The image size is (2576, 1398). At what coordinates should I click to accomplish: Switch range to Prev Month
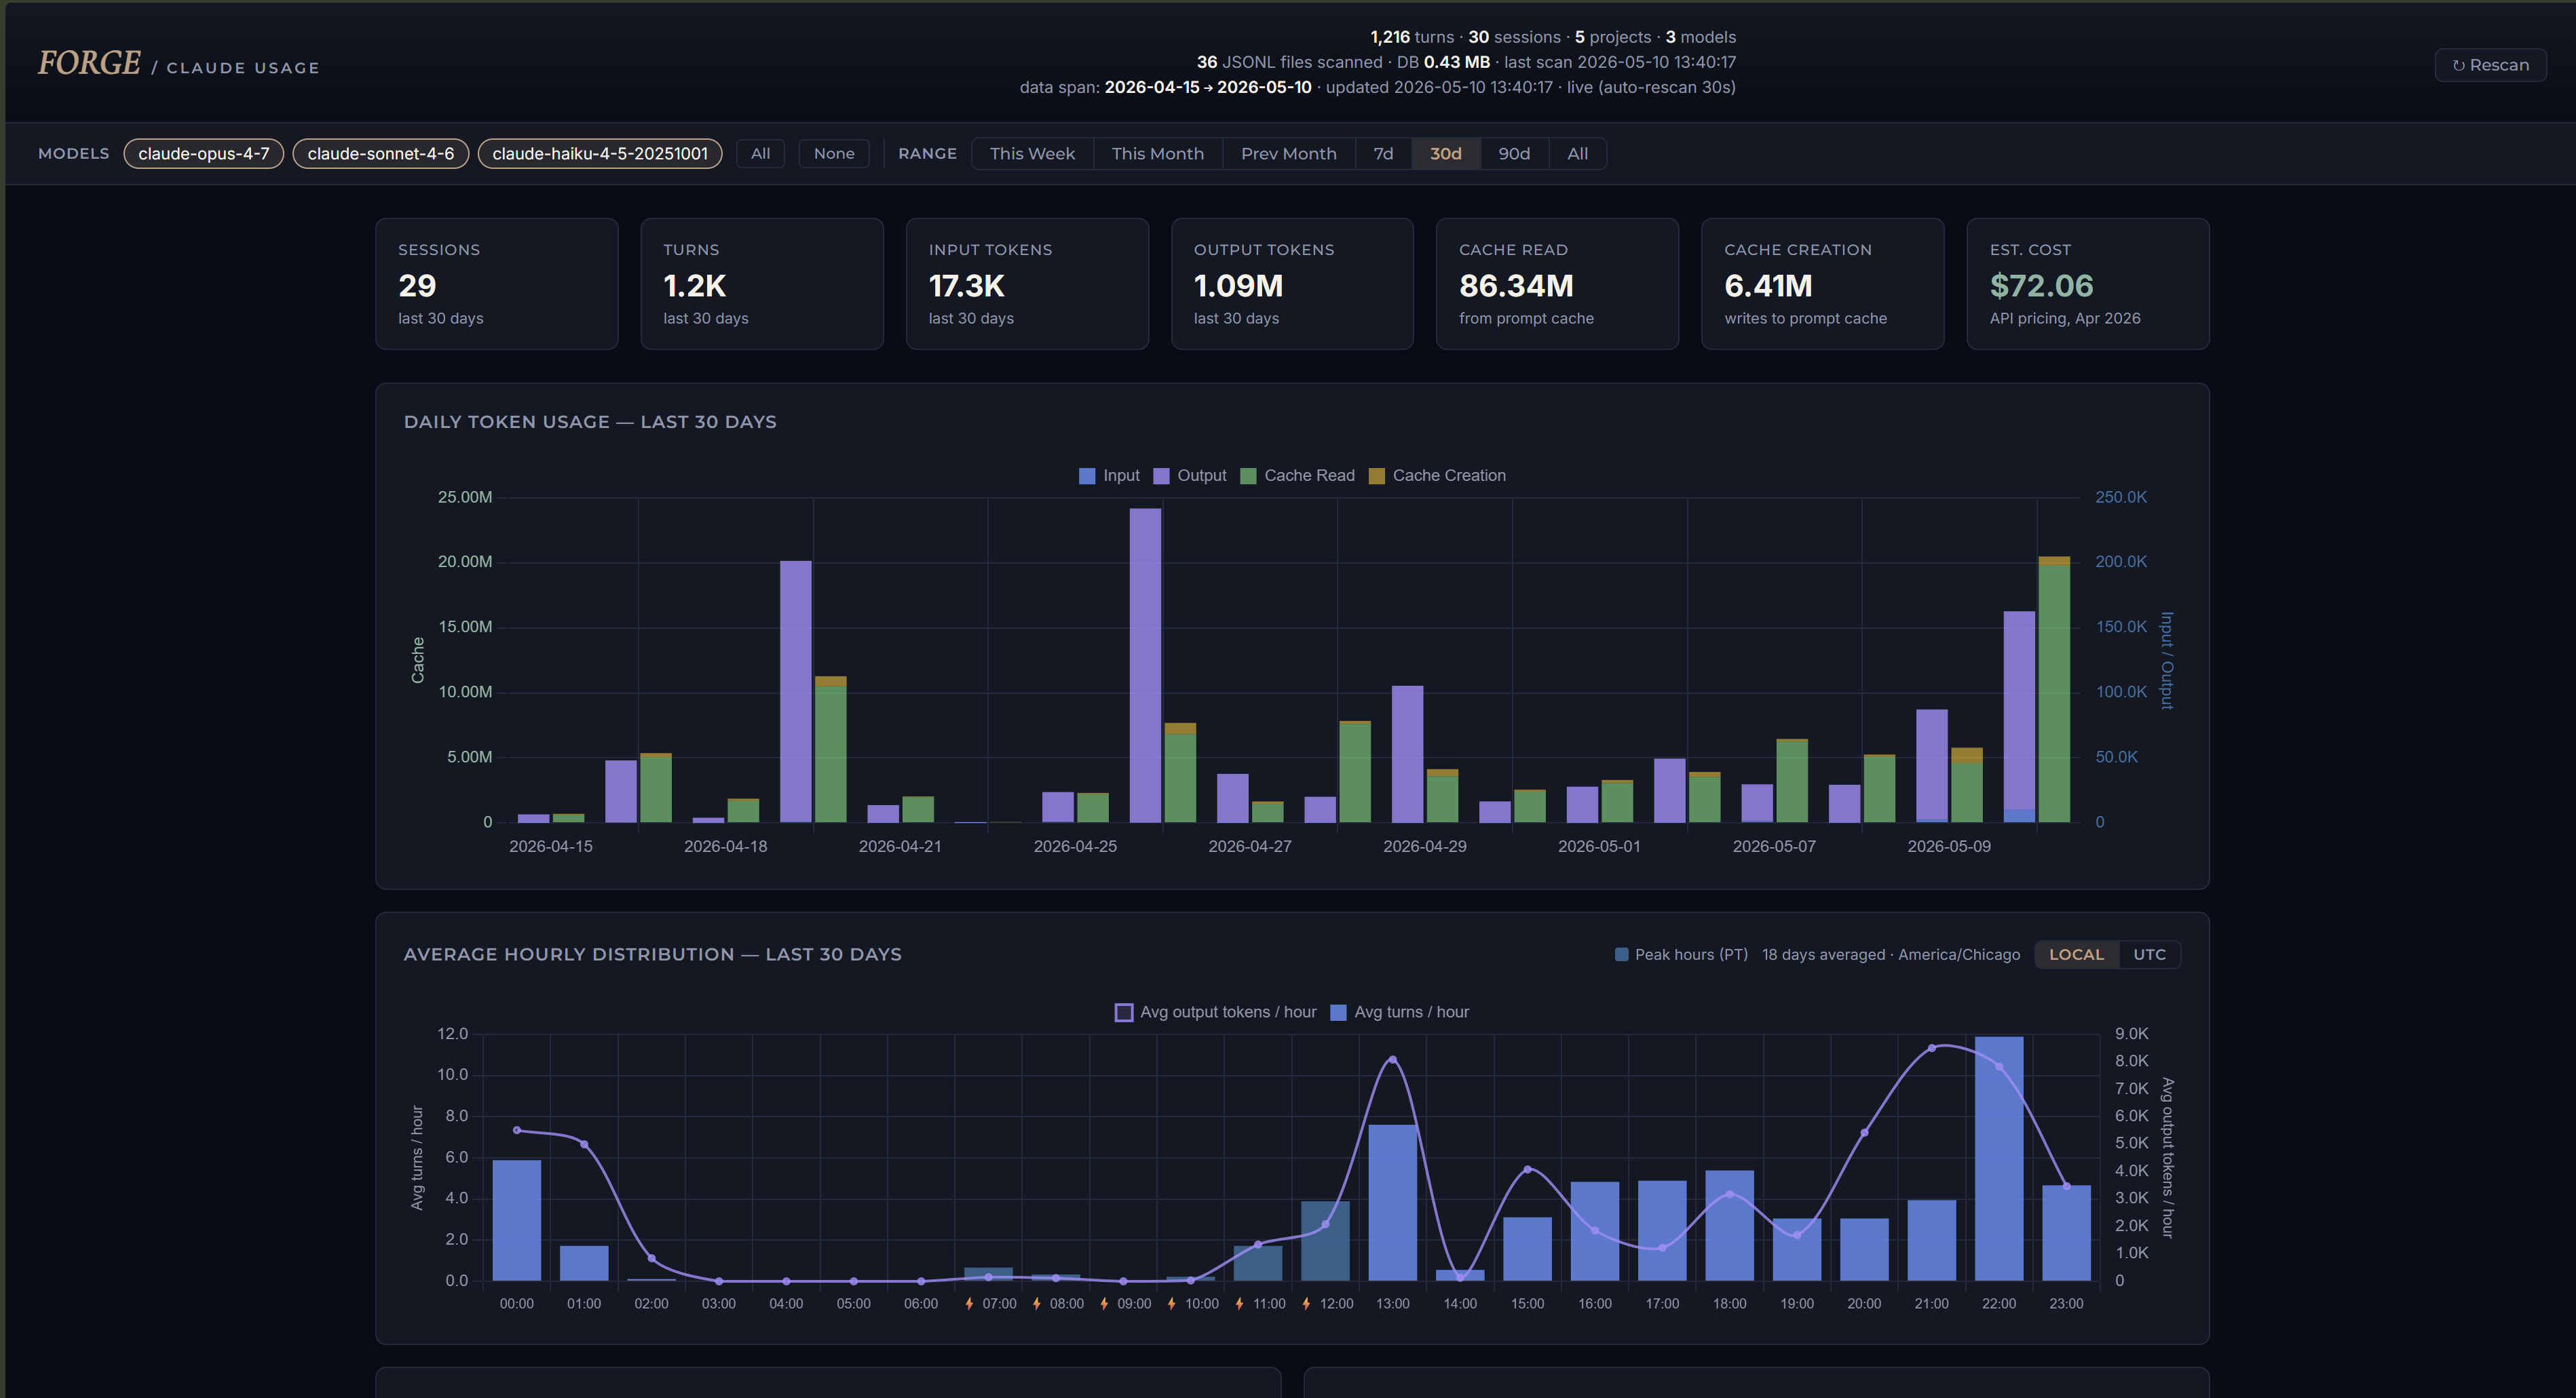tap(1289, 154)
